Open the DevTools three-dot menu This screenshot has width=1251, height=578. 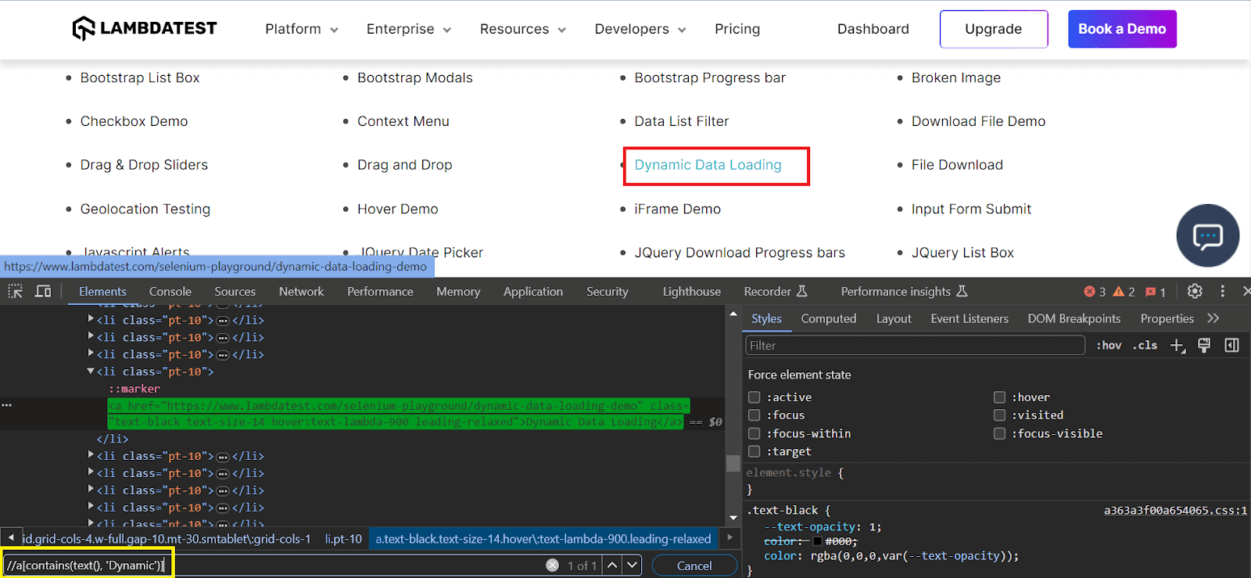tap(1223, 291)
